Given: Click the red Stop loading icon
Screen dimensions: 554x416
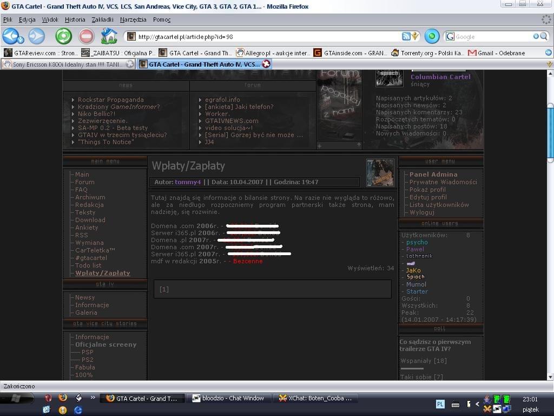Looking at the screenshot, I should 86,36.
